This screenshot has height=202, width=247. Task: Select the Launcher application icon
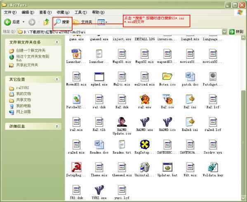[x=76, y=54]
